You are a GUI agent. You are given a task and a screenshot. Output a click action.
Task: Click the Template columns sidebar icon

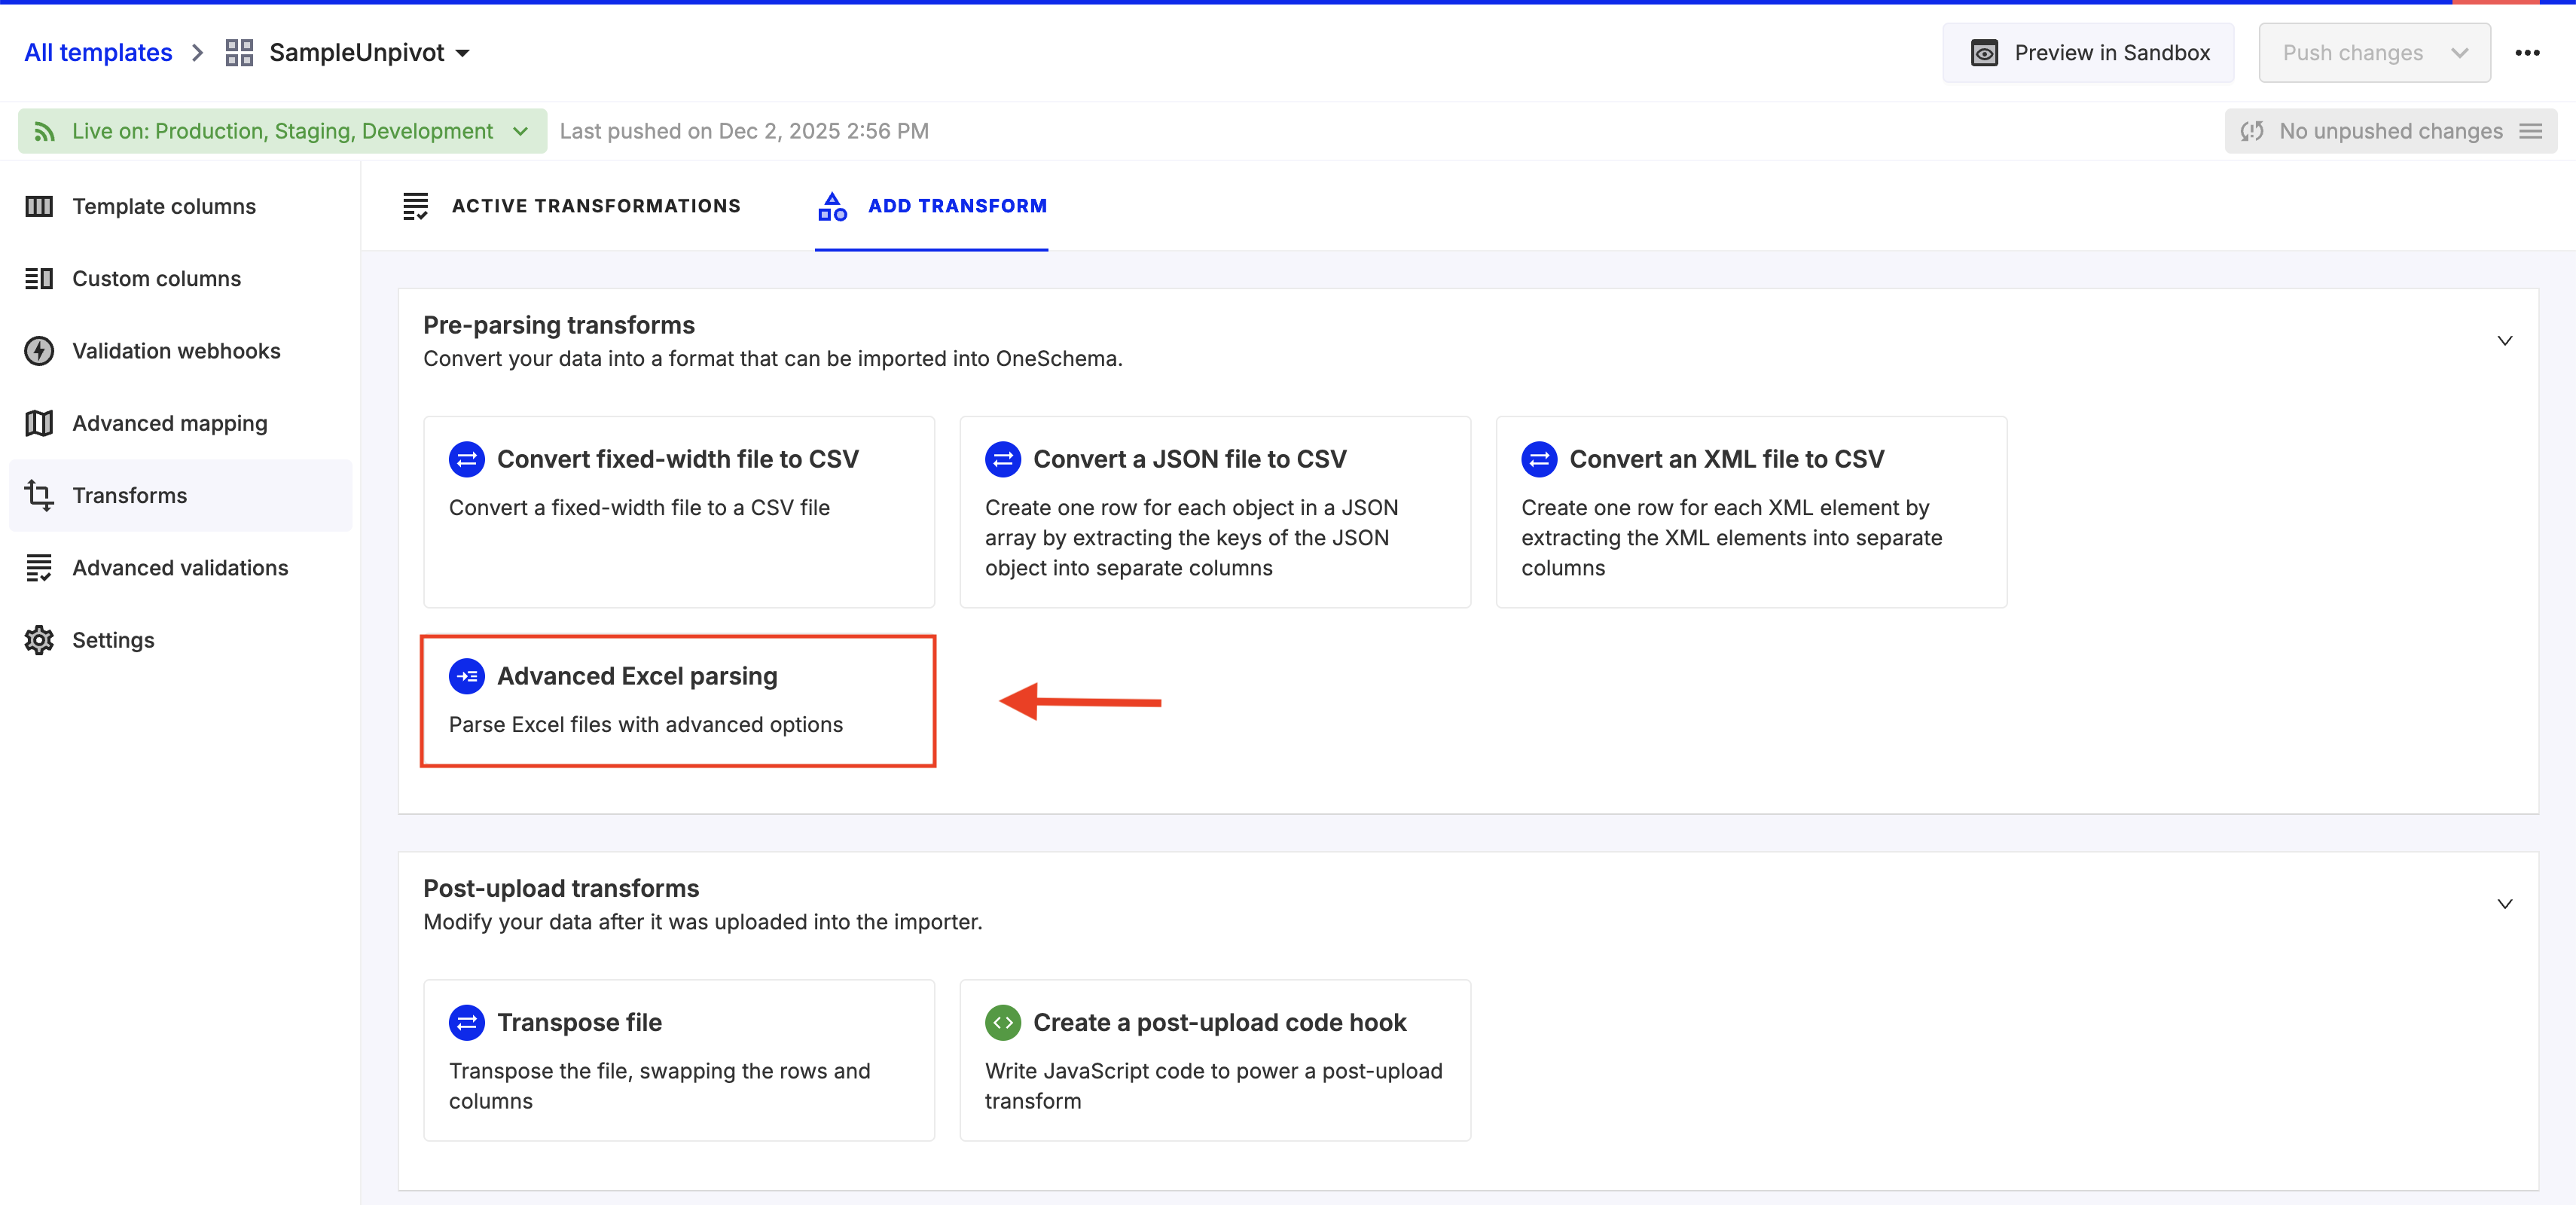click(x=39, y=206)
